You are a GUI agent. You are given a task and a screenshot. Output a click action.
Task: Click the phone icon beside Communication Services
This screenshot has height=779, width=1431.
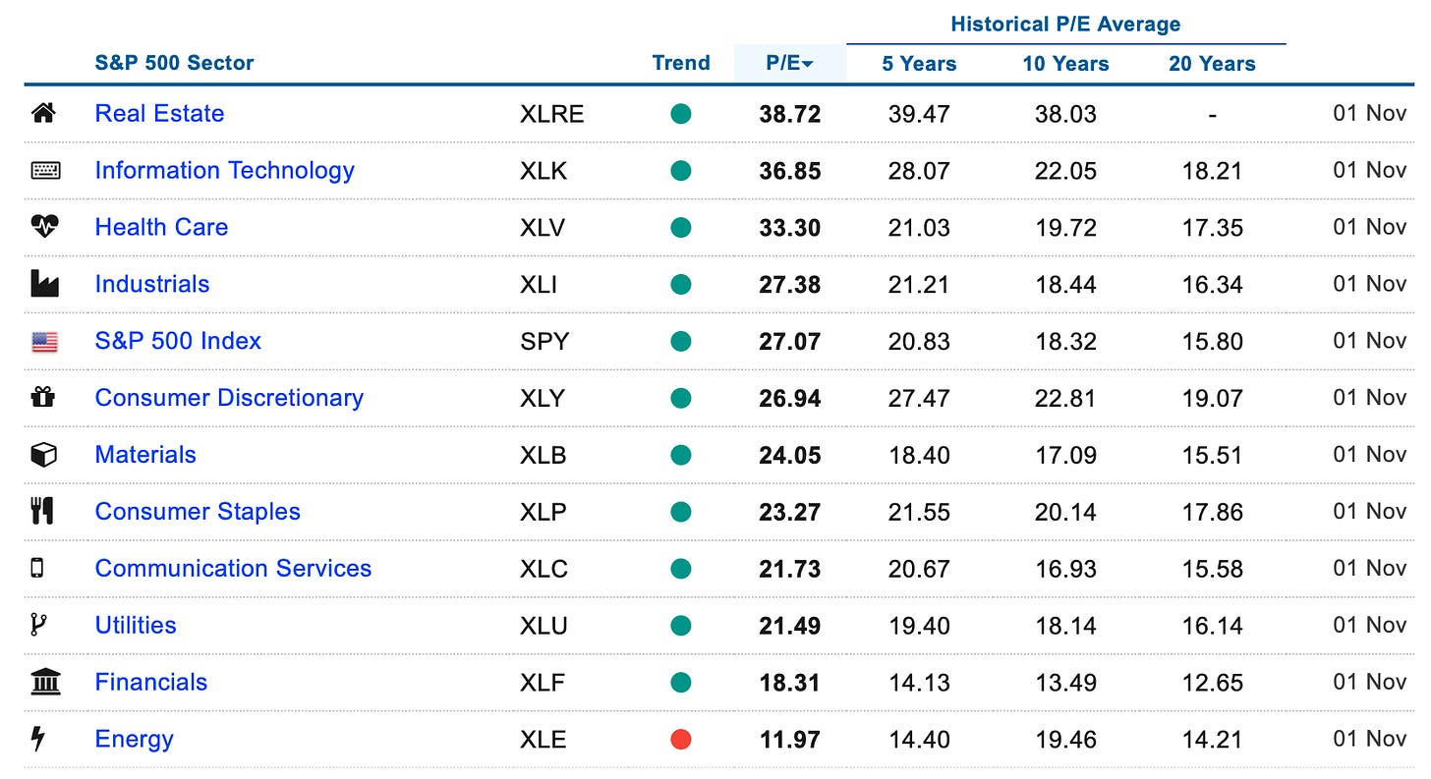[x=38, y=568]
